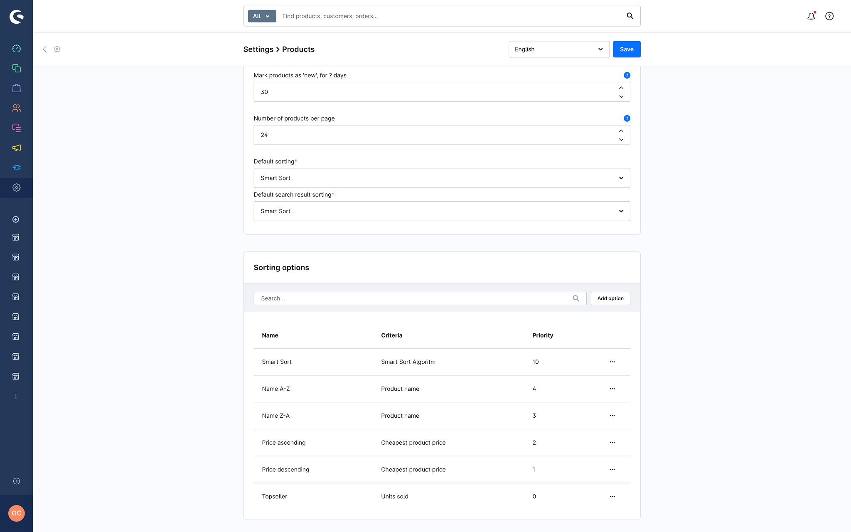Go back with the left chevron
The image size is (851, 532).
(x=45, y=49)
